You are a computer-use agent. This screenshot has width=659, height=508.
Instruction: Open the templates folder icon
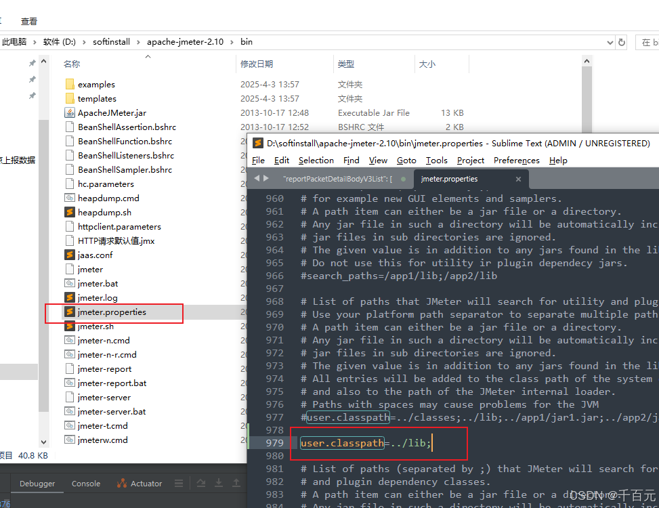pyautogui.click(x=70, y=98)
